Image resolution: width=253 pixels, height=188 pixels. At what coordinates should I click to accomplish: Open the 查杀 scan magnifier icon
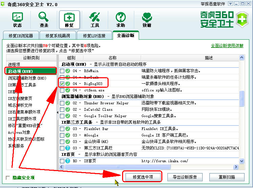[44, 20]
